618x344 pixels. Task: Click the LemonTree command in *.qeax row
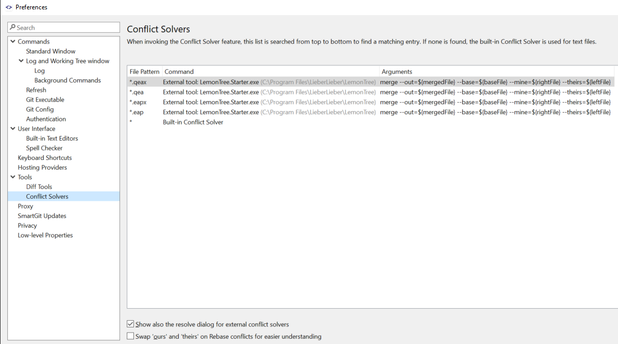[x=269, y=82]
